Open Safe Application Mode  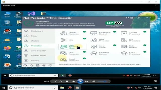click(x=72, y=47)
